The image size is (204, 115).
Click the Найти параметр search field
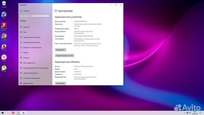click(x=35, y=16)
